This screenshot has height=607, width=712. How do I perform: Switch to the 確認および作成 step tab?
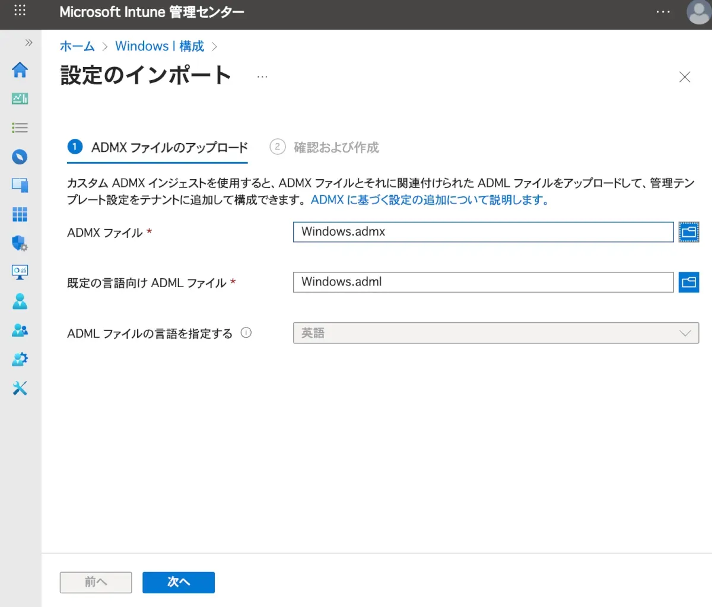pos(325,147)
